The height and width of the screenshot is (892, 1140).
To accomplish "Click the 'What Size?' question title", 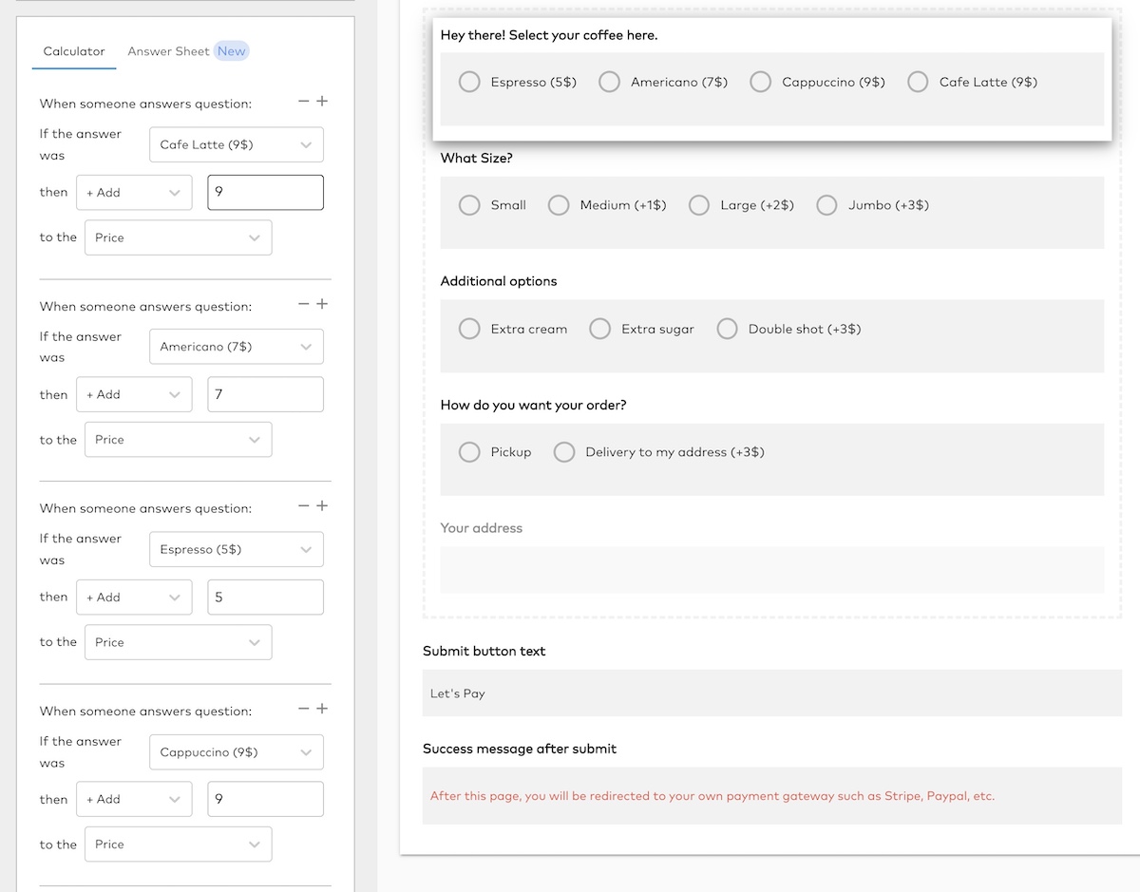I will 477,159.
